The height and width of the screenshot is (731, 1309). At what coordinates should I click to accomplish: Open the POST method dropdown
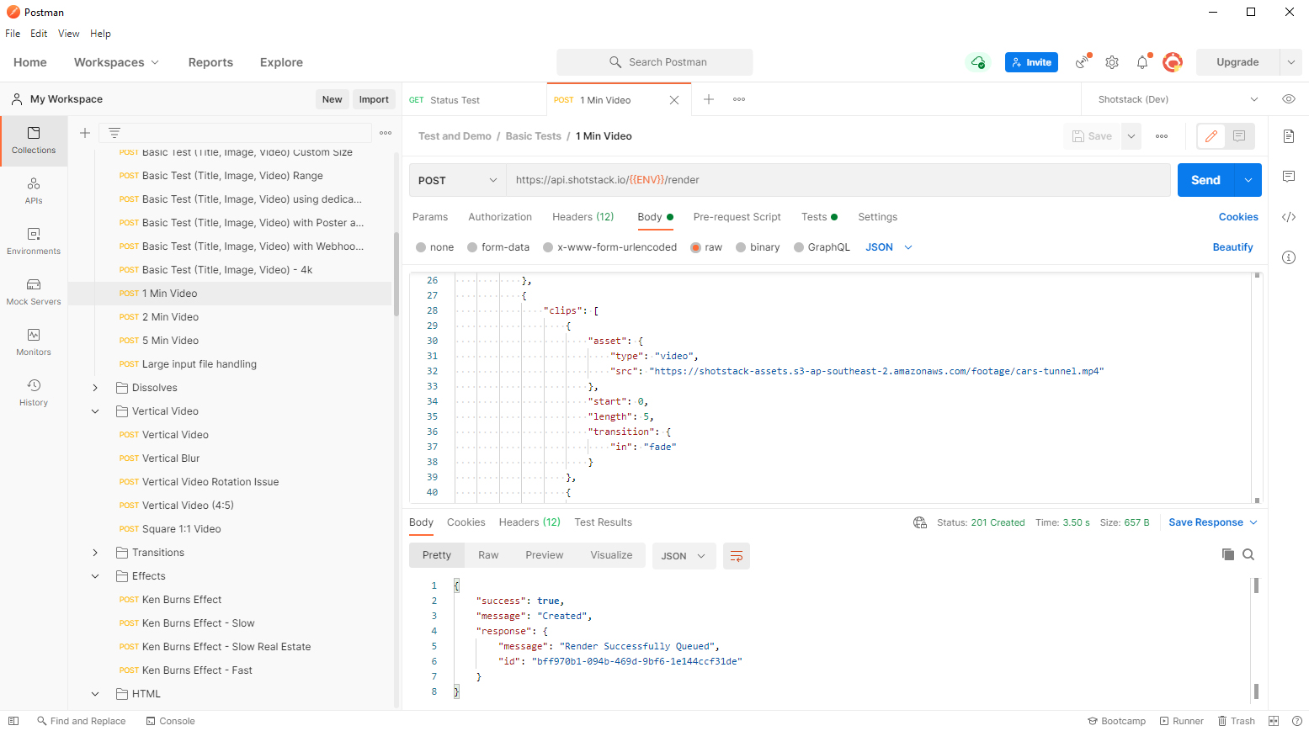tap(457, 180)
